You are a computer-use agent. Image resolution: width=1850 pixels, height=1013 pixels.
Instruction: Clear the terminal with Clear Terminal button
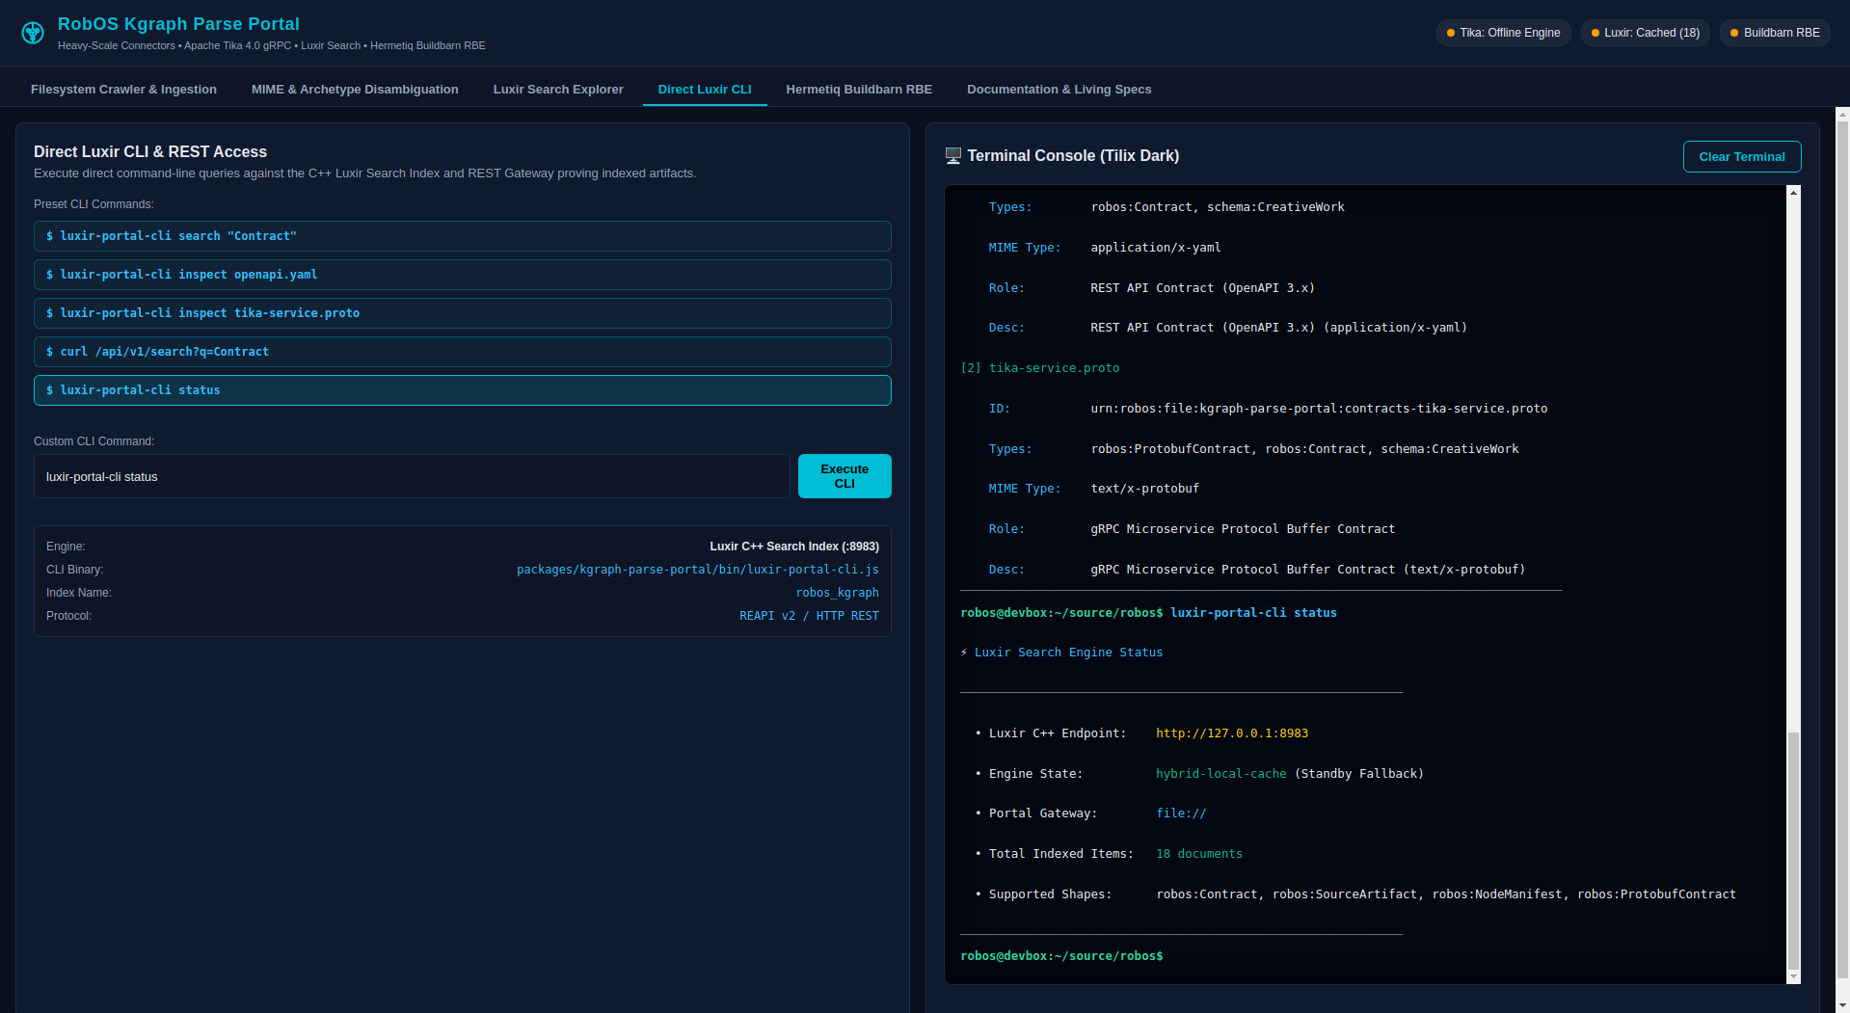(x=1742, y=157)
